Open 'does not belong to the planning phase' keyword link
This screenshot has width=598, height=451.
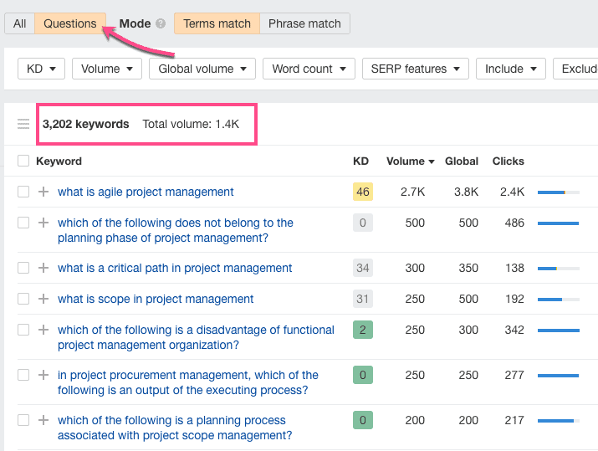click(x=176, y=230)
